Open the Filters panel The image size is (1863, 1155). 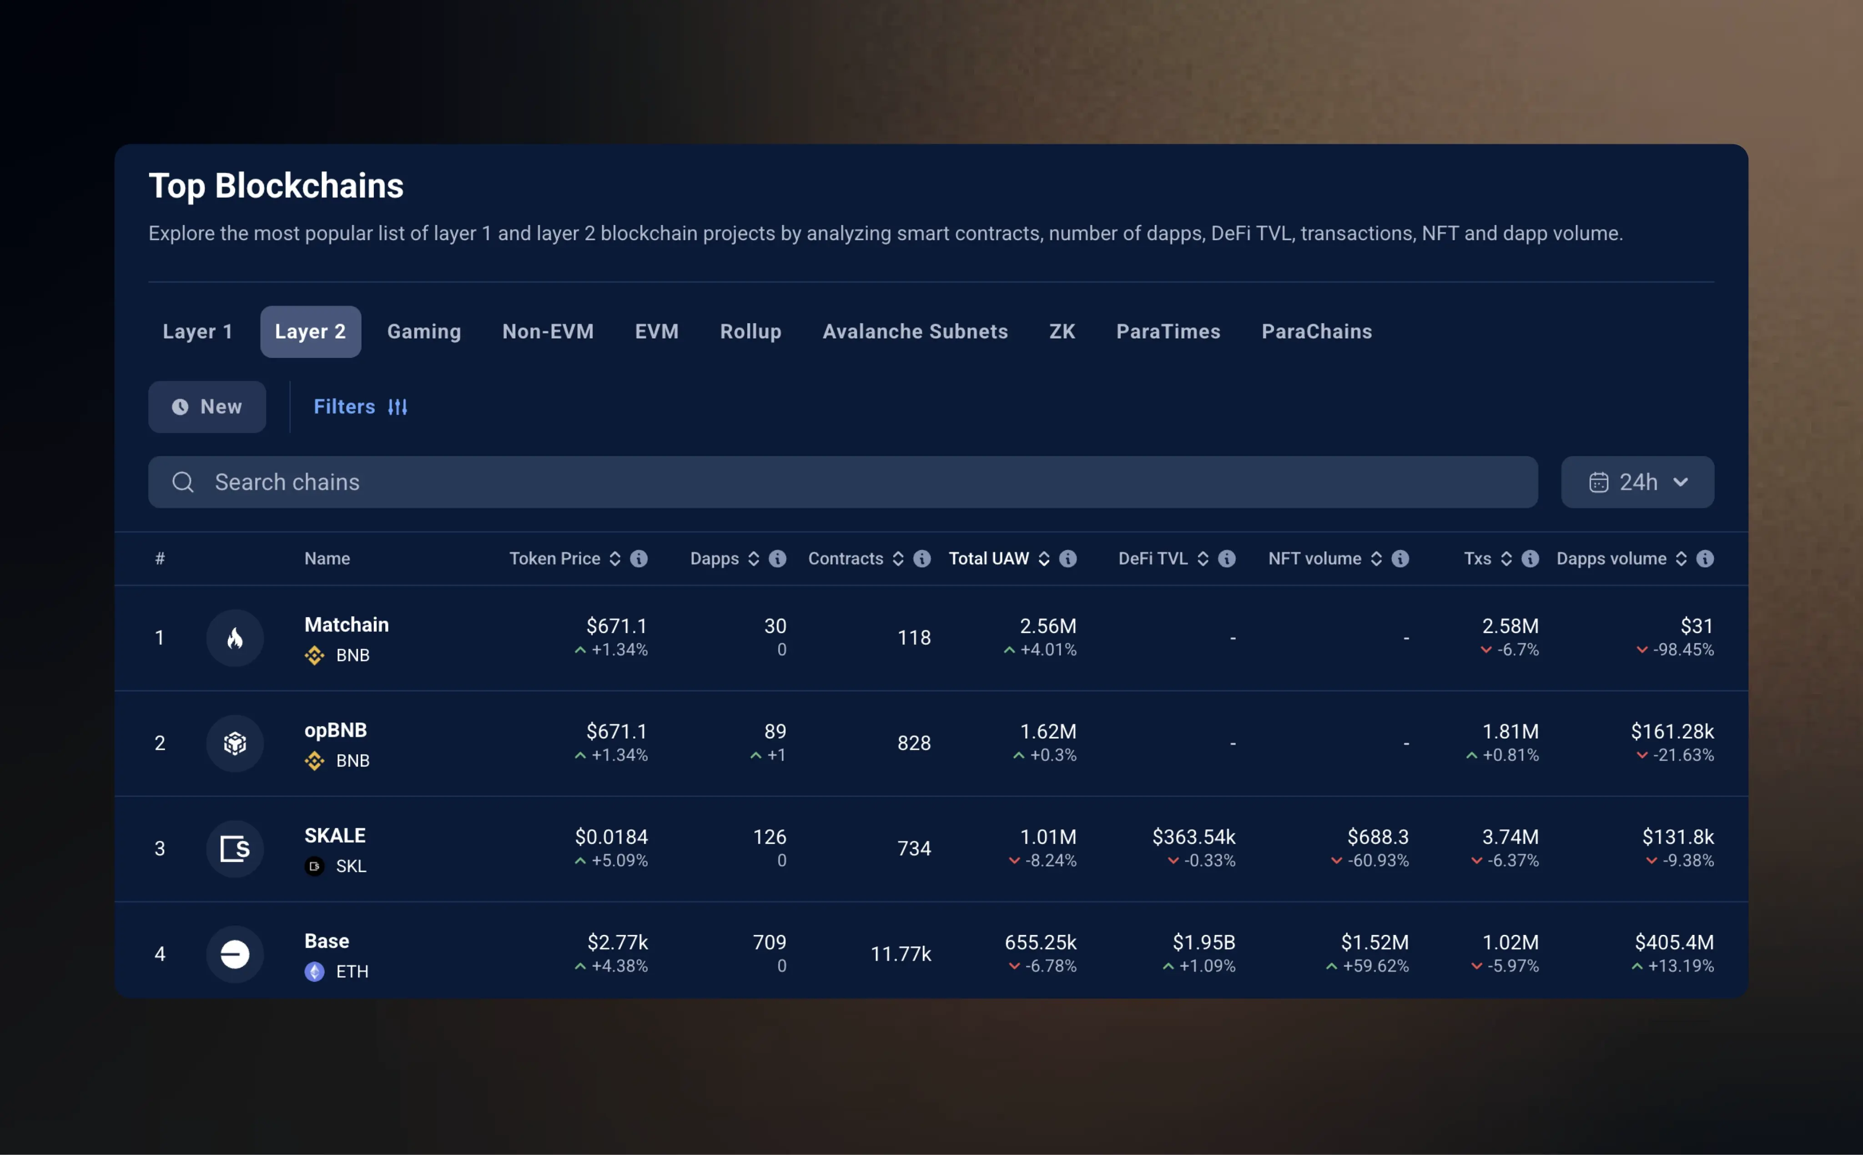pos(361,407)
